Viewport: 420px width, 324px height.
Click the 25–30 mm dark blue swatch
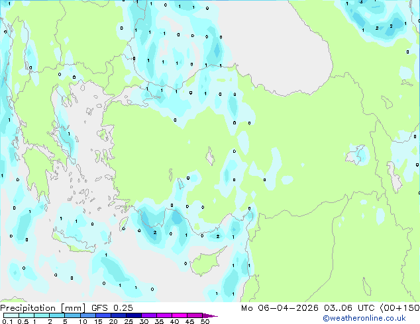pos(134,315)
